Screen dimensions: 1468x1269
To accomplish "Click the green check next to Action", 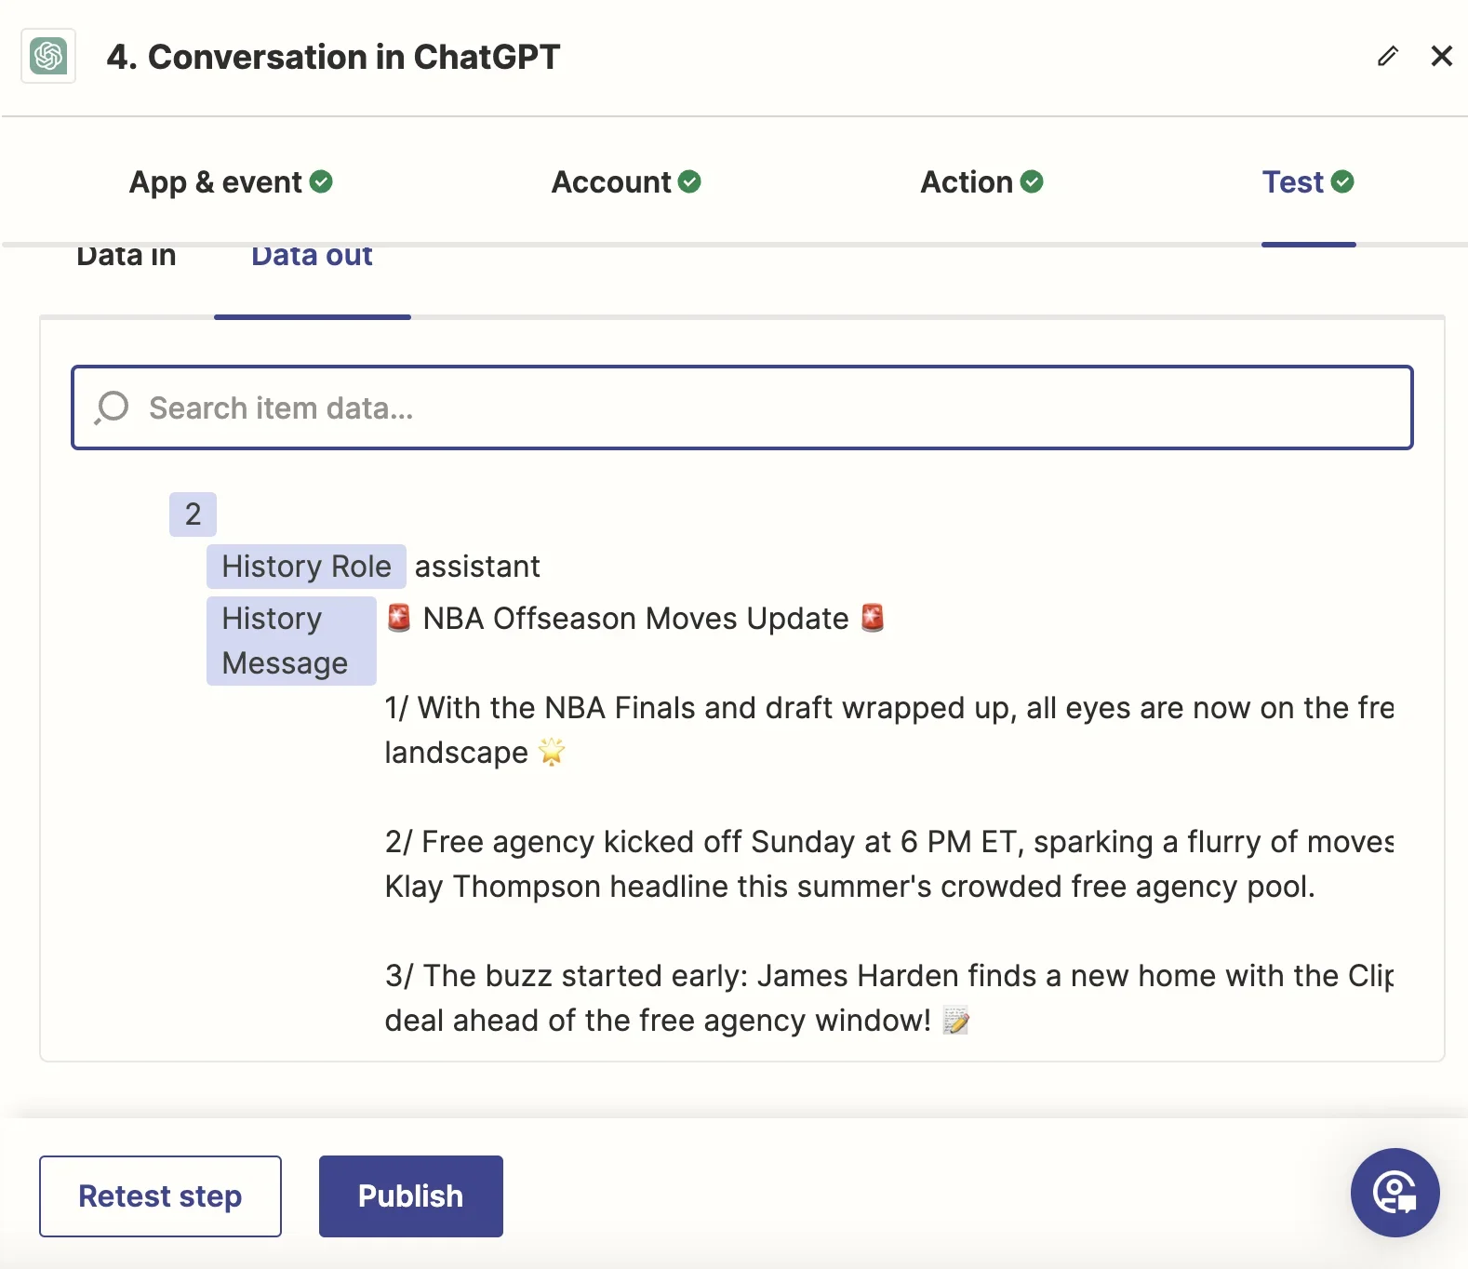I will (1032, 181).
